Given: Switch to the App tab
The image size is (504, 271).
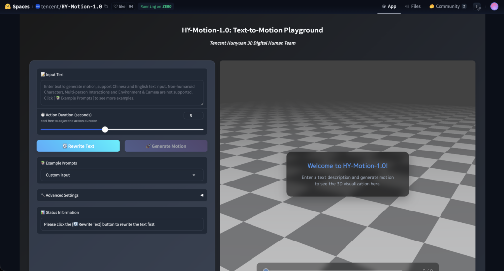Looking at the screenshot, I should 389,6.
